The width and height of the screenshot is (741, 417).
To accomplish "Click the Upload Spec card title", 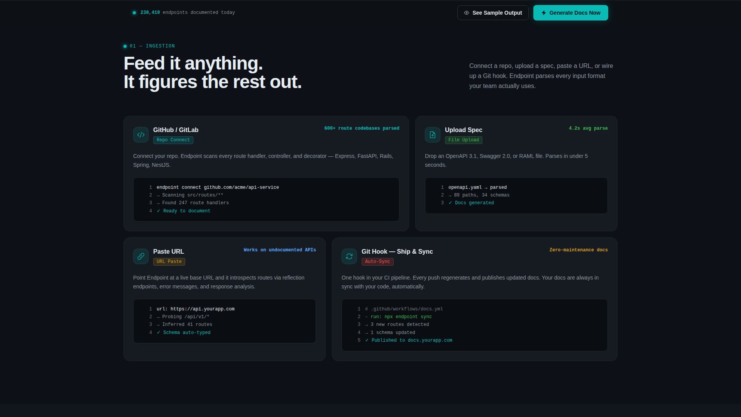I will [x=464, y=130].
